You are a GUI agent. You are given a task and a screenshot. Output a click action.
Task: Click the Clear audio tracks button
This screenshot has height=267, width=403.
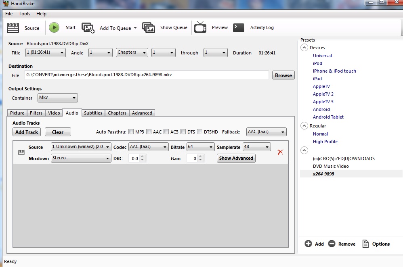point(58,132)
